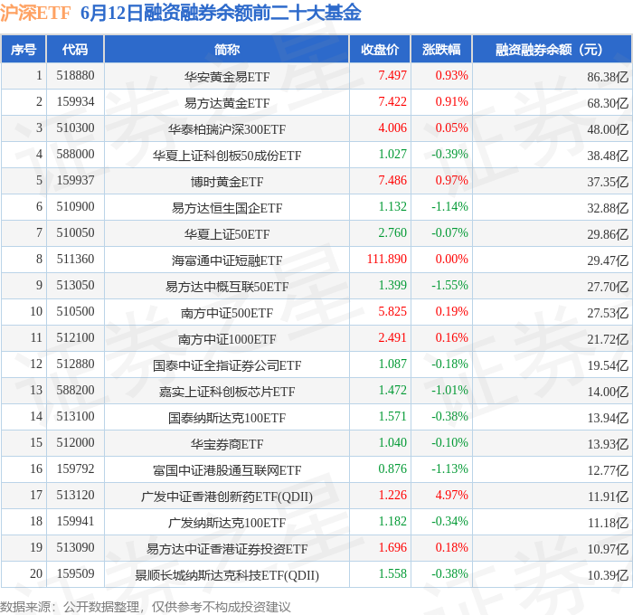Select fund code 588000
This screenshot has height=615, width=633.
[75, 155]
